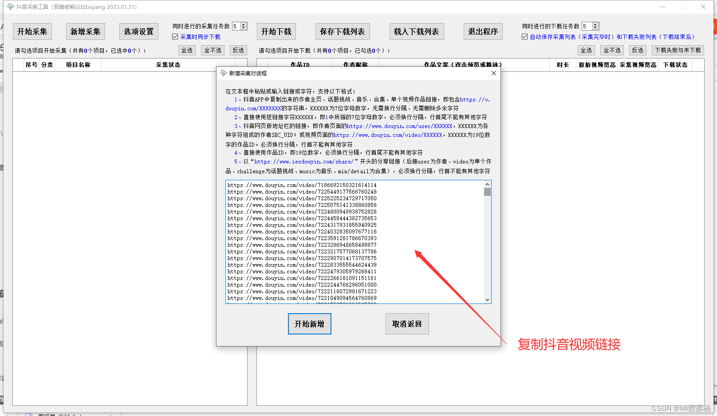
Task: Click 退出程序 to exit
Action: click(483, 31)
